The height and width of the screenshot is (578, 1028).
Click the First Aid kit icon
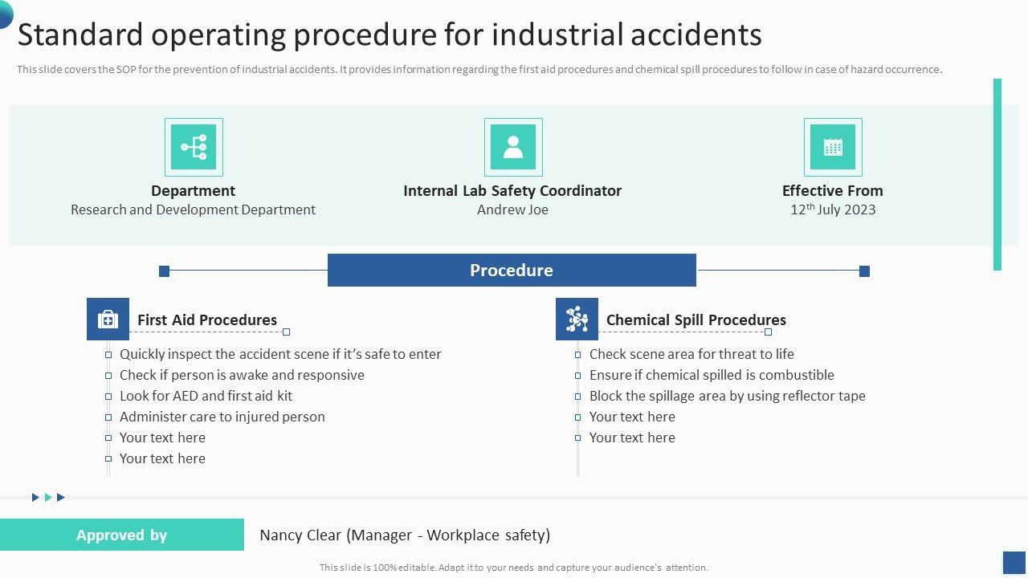tap(108, 320)
